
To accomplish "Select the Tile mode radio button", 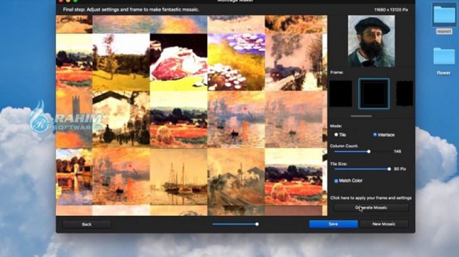I will pyautogui.click(x=337, y=134).
